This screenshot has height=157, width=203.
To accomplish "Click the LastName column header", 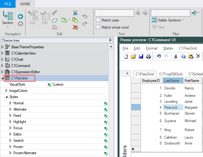I will [x=172, y=81].
